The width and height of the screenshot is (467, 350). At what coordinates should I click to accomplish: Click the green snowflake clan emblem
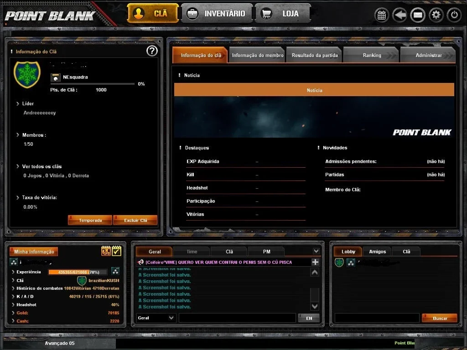[27, 74]
